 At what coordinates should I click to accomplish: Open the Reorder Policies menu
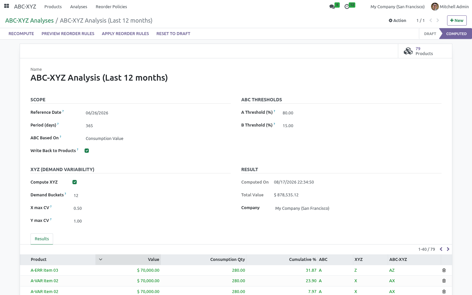pyautogui.click(x=111, y=7)
